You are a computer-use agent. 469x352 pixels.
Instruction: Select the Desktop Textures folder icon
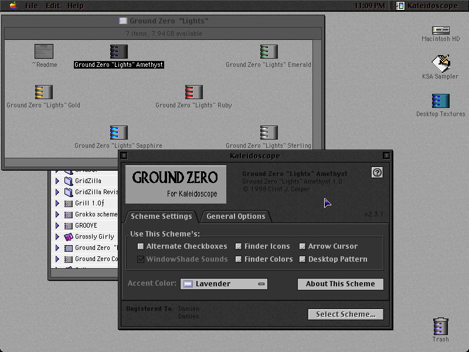click(x=441, y=101)
